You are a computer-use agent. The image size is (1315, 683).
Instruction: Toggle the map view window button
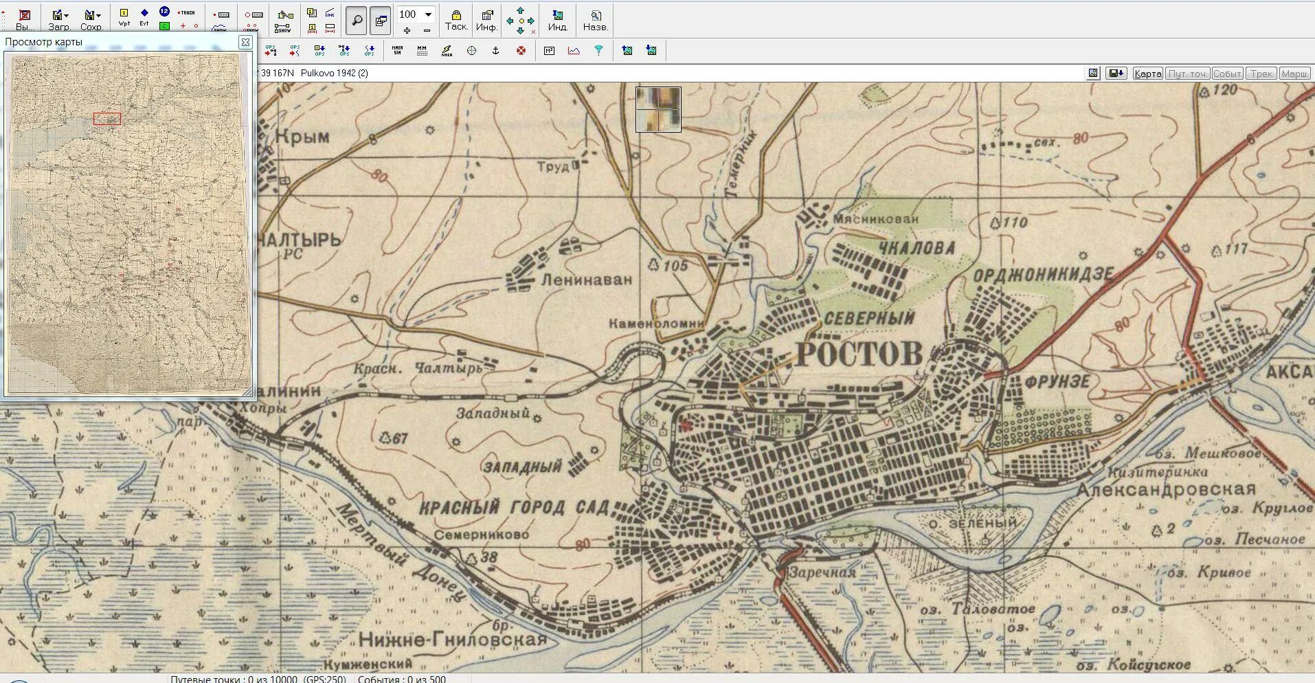coord(381,21)
